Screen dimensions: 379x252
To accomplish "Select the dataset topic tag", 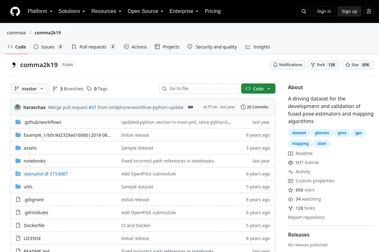I will pyautogui.click(x=299, y=133).
